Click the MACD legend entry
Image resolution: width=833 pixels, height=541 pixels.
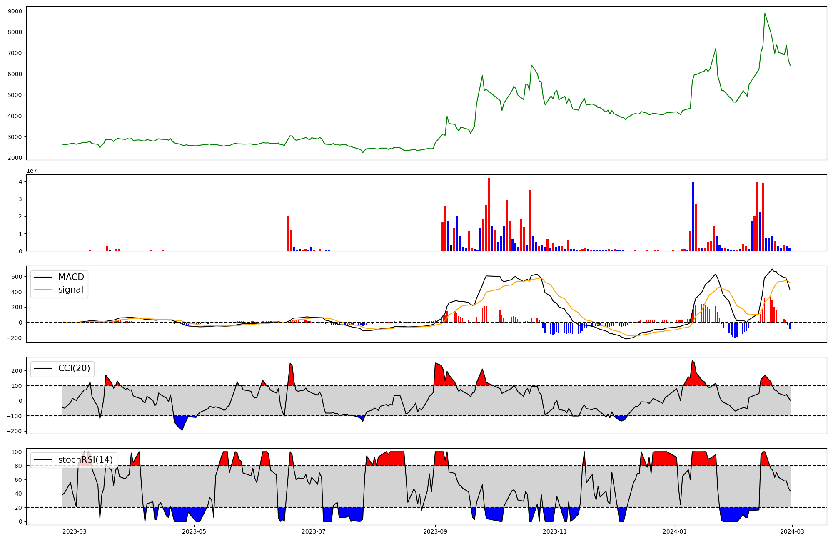tap(71, 277)
